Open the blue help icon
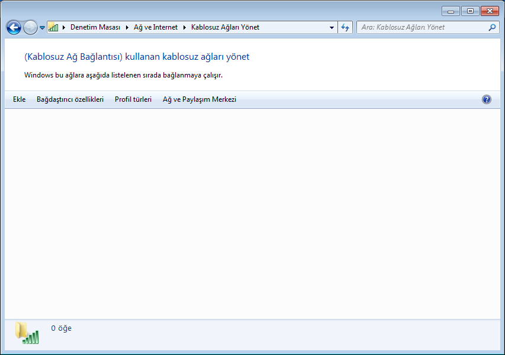Screen dimensions: 505x355 [x=487, y=99]
